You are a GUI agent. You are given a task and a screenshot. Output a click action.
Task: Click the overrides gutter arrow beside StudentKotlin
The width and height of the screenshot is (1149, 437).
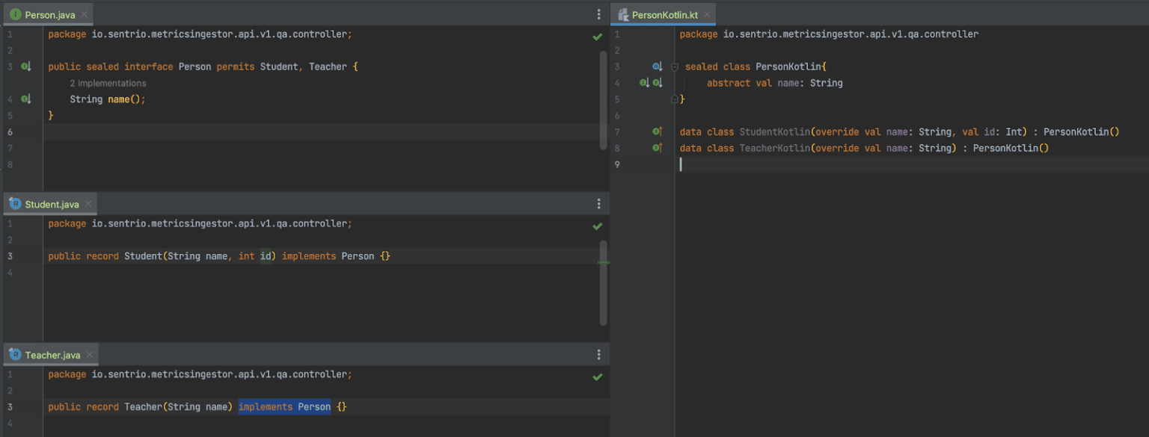658,131
